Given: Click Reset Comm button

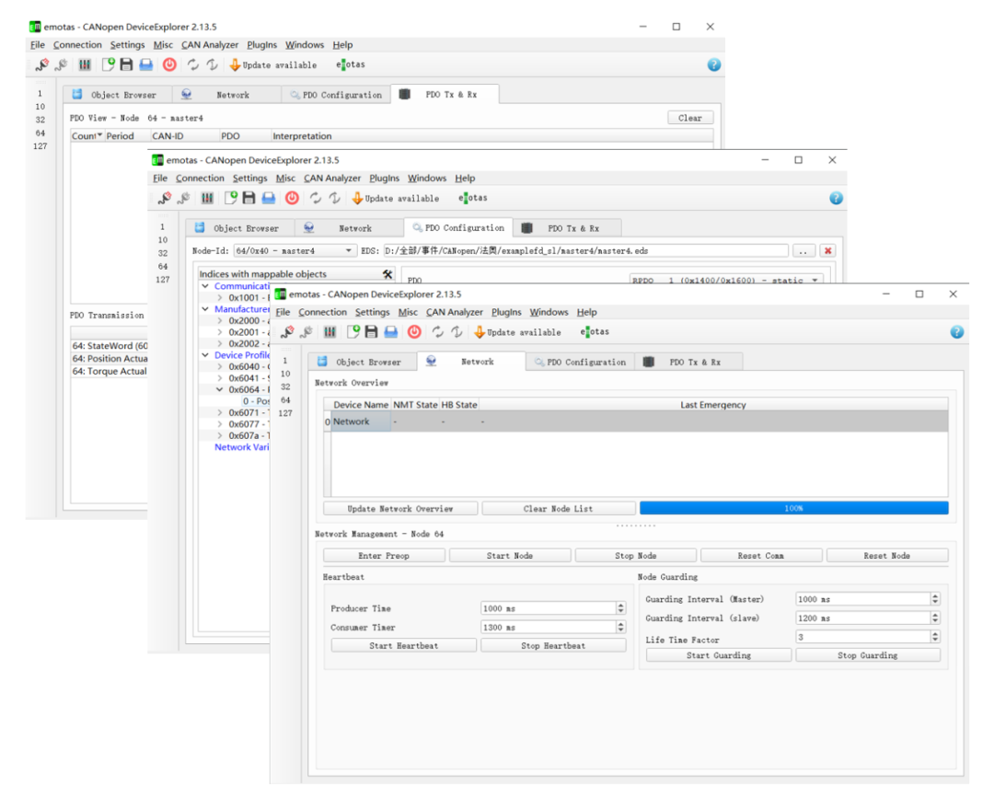Looking at the screenshot, I should [761, 556].
